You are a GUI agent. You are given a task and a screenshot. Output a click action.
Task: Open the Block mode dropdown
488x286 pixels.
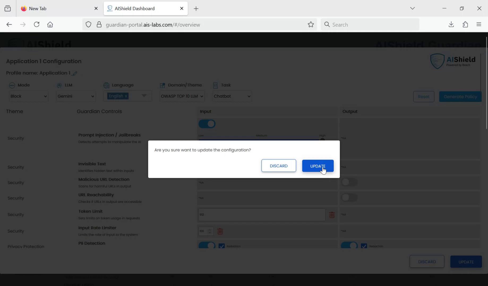[28, 96]
